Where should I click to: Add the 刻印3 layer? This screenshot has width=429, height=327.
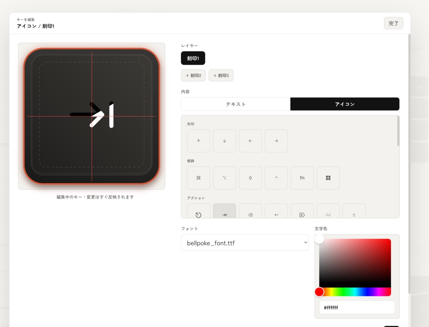point(221,75)
